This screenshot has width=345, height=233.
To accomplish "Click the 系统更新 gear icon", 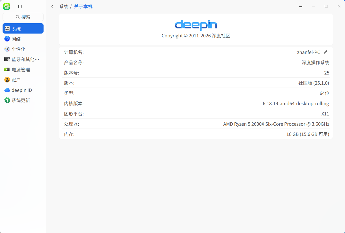I will pyautogui.click(x=7, y=100).
